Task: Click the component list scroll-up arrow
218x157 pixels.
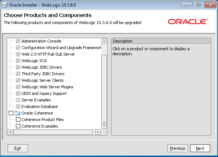Action: coord(104,41)
